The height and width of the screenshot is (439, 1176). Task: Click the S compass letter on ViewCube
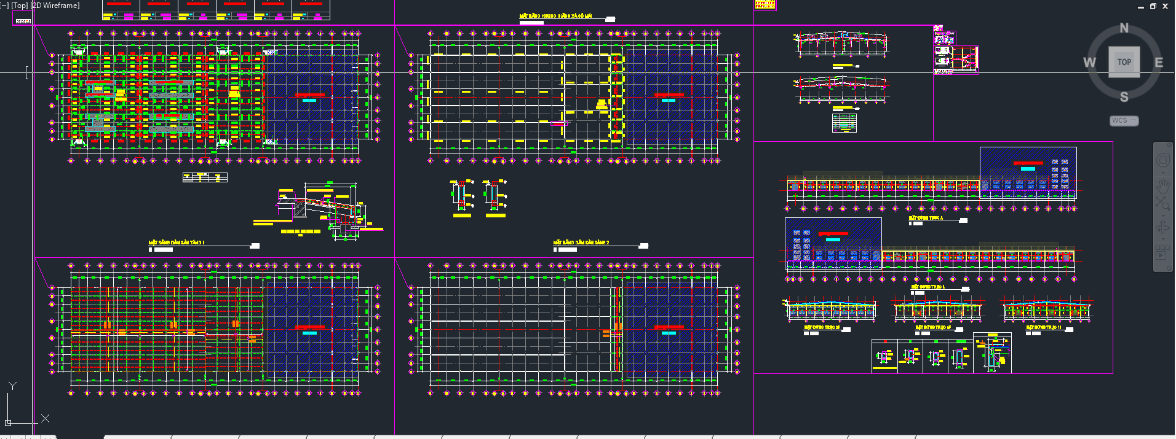point(1124,96)
